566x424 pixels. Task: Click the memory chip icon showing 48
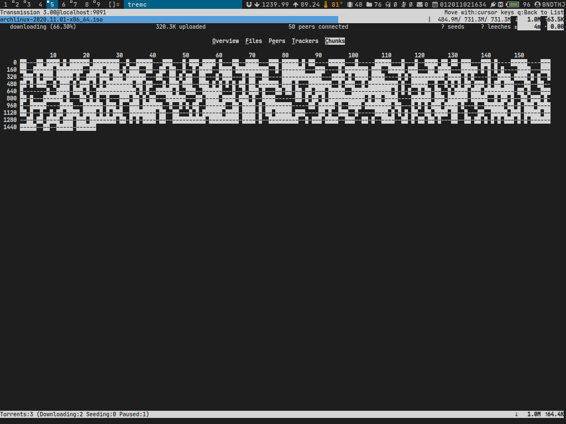click(x=349, y=4)
